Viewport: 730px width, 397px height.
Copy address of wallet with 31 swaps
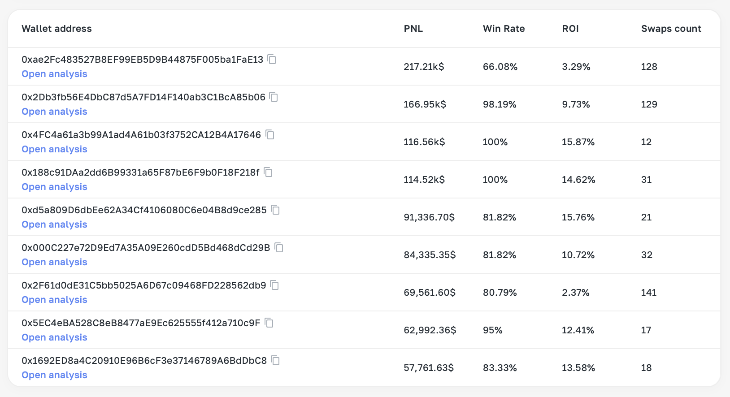(268, 172)
